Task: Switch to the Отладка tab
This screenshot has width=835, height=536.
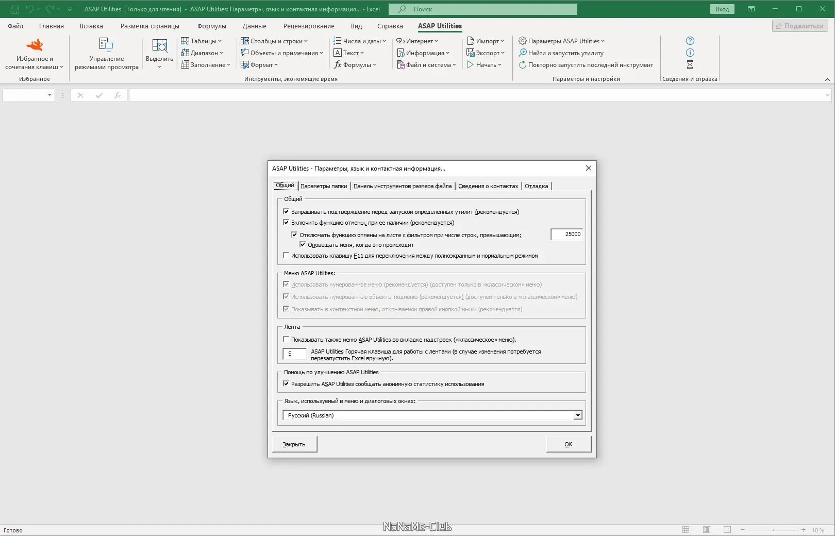Action: click(x=536, y=186)
